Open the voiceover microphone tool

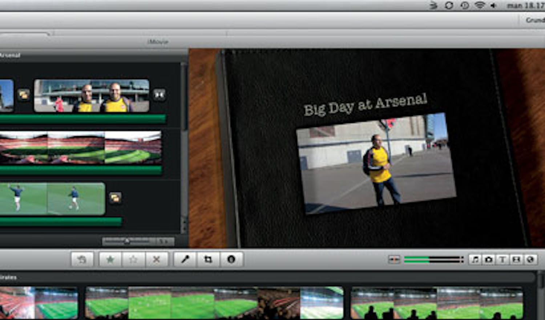[185, 259]
